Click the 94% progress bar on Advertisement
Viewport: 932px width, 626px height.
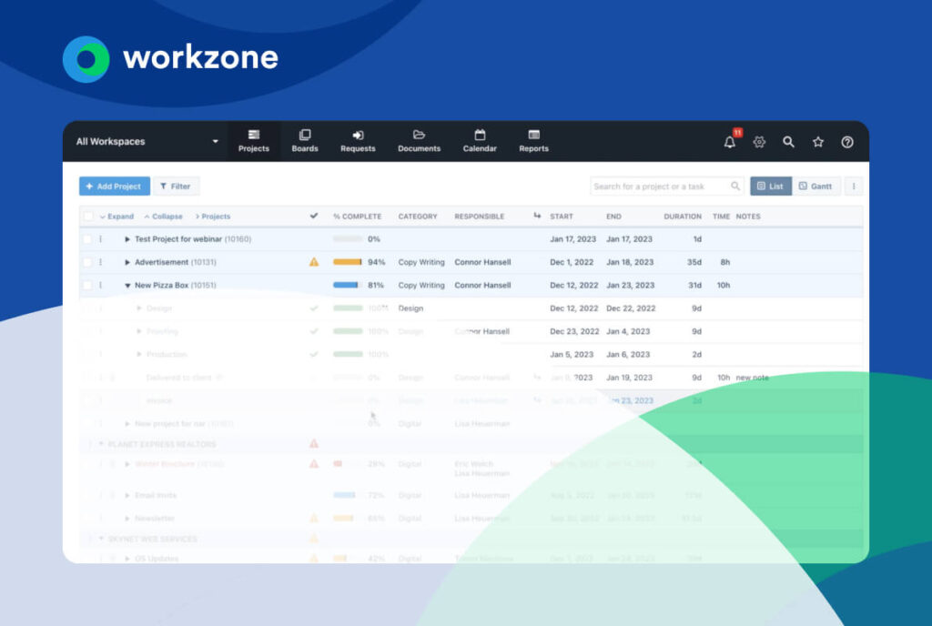[348, 262]
